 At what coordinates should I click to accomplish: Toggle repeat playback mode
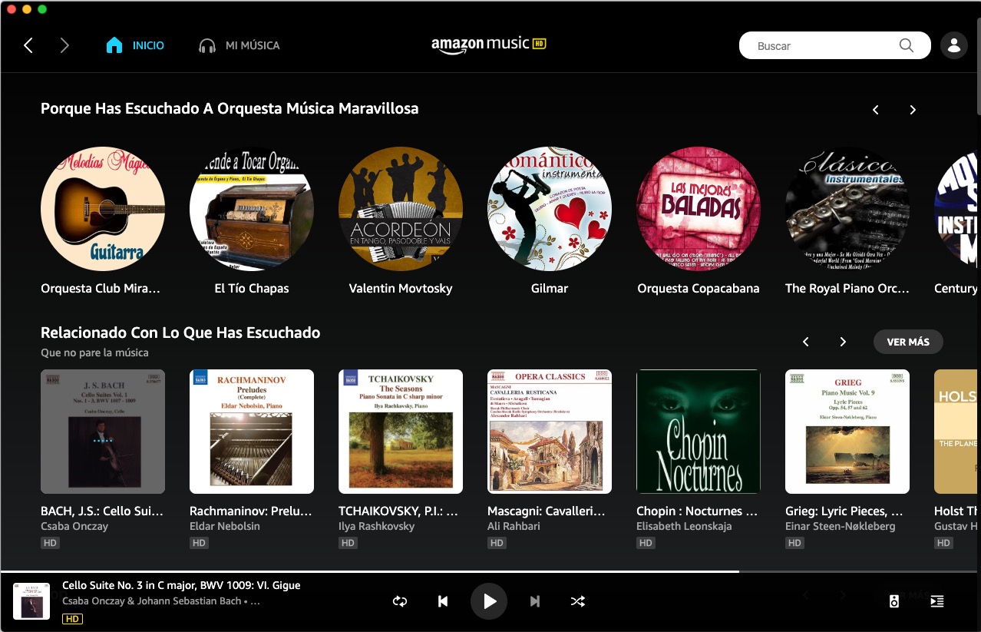(400, 601)
